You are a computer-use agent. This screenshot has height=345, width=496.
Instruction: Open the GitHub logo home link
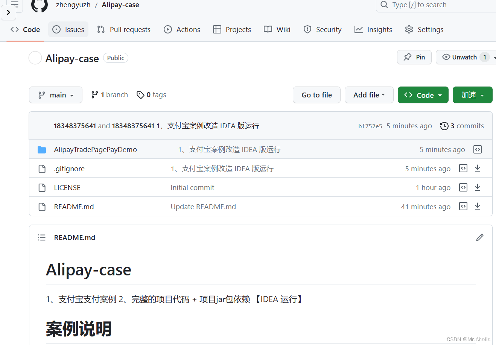point(39,6)
